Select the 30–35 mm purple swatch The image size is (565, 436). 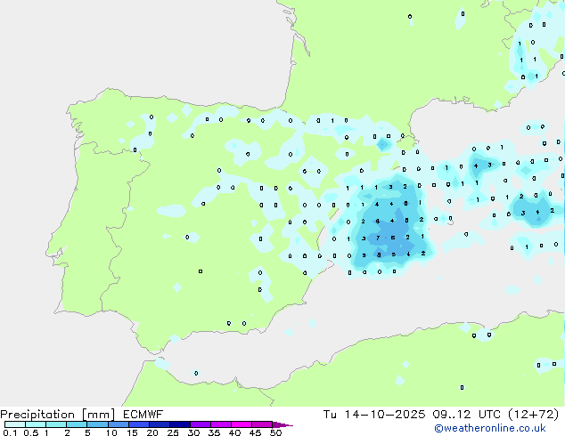point(201,424)
